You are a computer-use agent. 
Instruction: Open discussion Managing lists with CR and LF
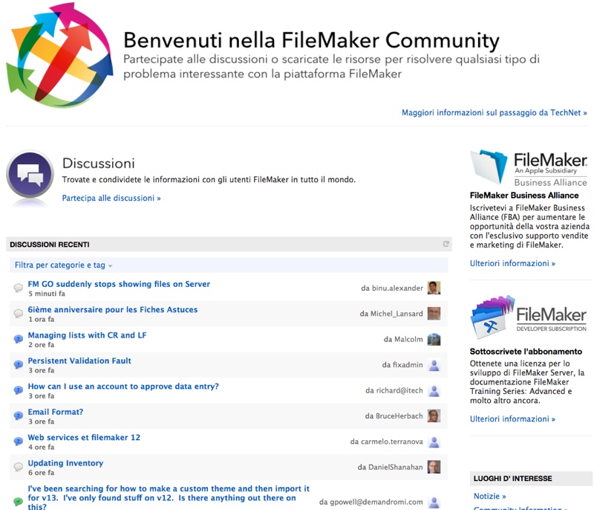coord(87,335)
